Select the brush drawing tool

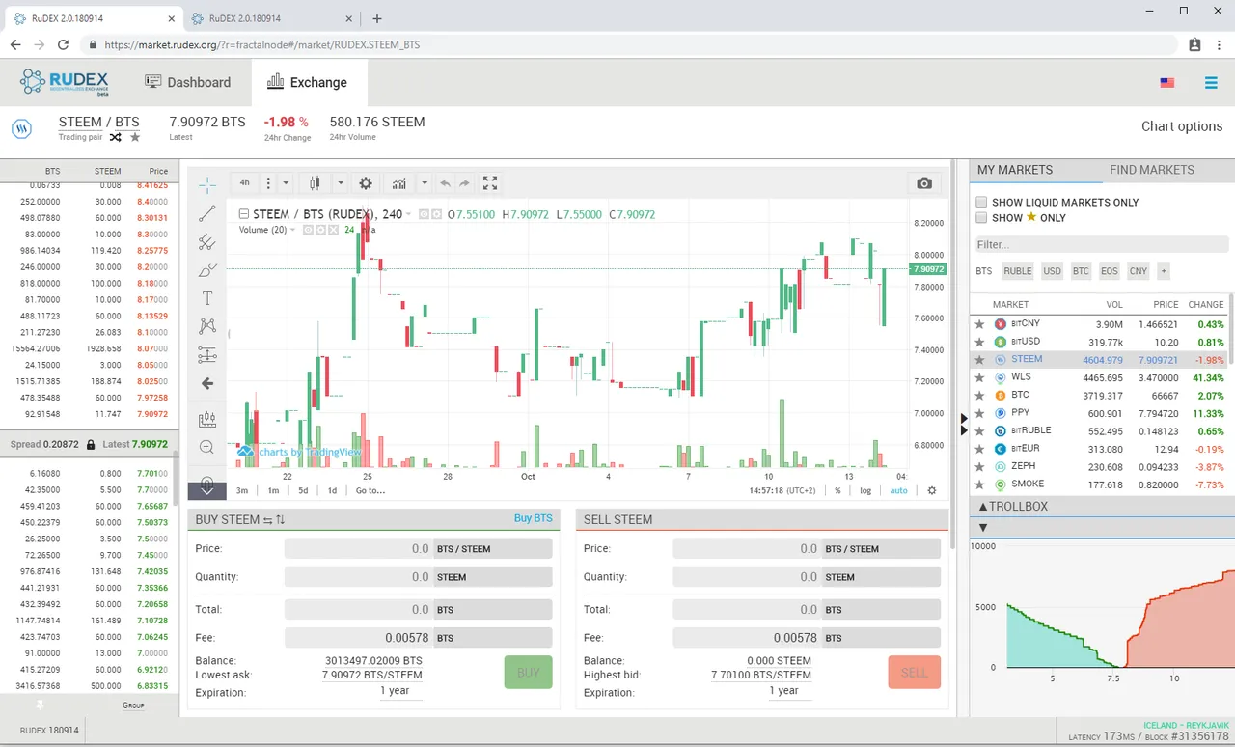pyautogui.click(x=207, y=270)
